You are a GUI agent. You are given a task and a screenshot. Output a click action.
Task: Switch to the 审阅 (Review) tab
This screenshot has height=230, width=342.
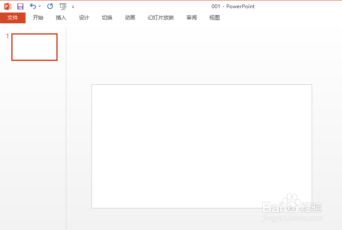(192, 18)
